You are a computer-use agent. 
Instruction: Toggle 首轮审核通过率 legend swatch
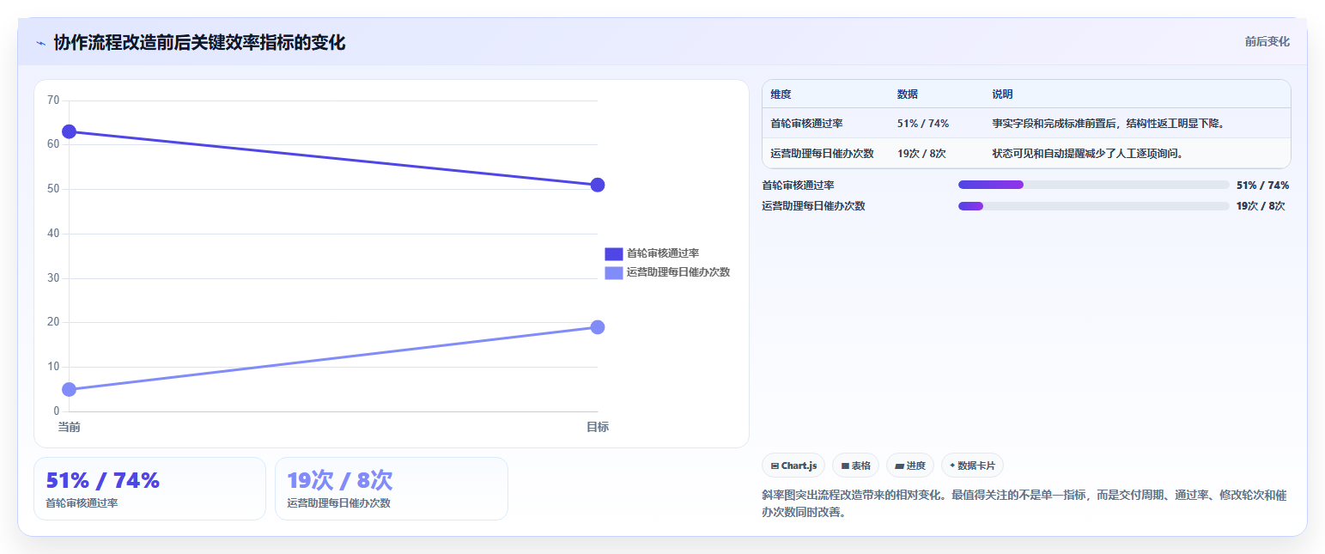pos(614,253)
